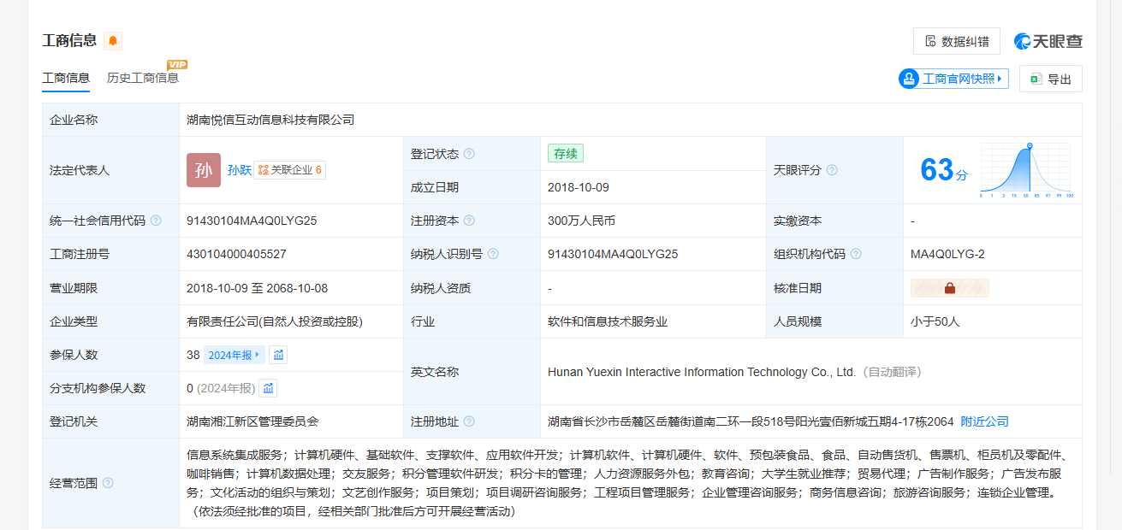This screenshot has height=530, width=1122.
Task: Select the 工商信息 tab
Action: click(66, 78)
